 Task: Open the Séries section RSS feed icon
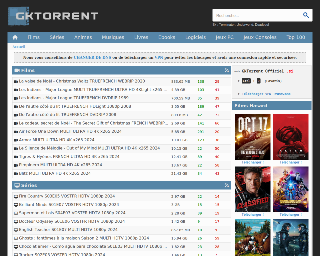point(226,185)
